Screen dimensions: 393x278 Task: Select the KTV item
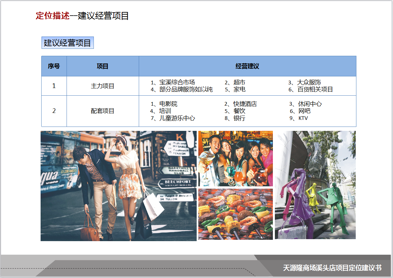coord(303,118)
